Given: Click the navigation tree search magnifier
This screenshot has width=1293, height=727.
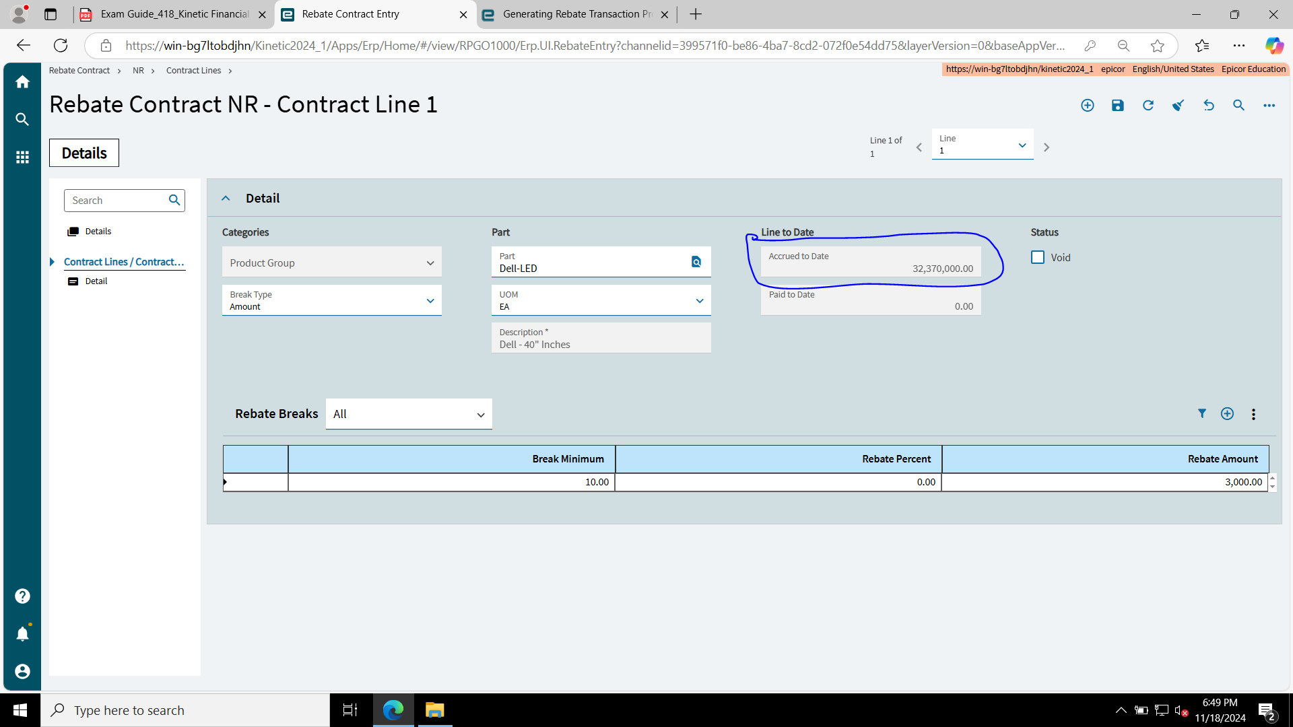Looking at the screenshot, I should point(174,200).
